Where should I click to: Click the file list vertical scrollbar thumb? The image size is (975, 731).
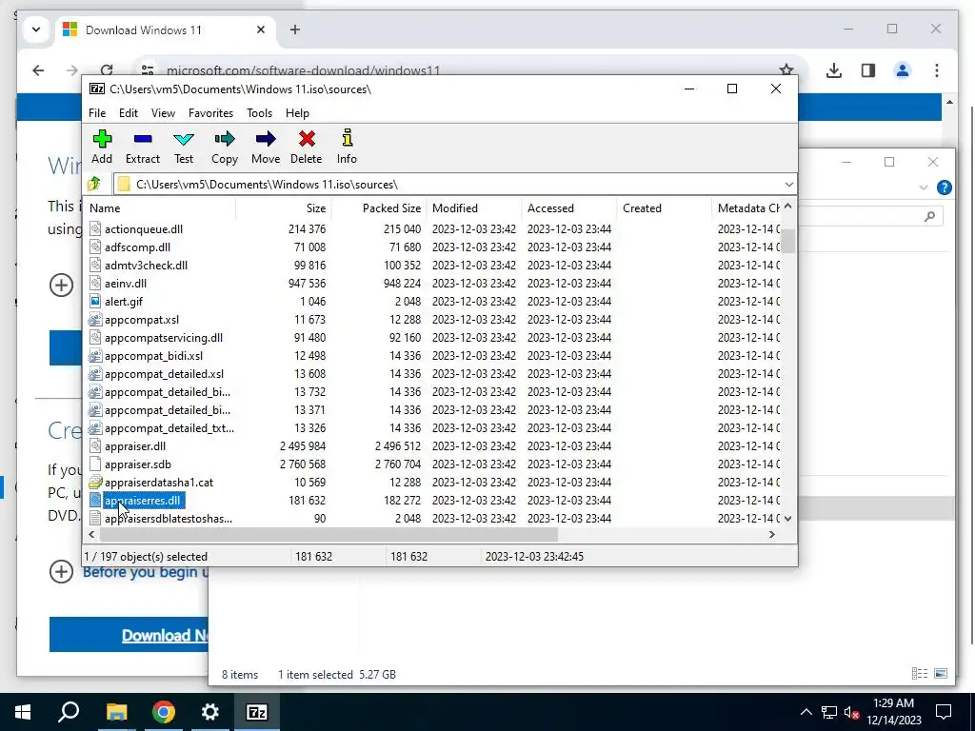tap(787, 241)
